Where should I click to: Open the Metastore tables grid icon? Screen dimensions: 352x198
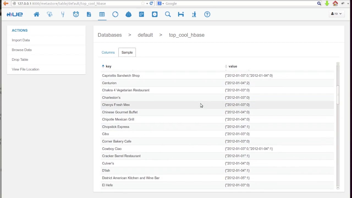102,14
